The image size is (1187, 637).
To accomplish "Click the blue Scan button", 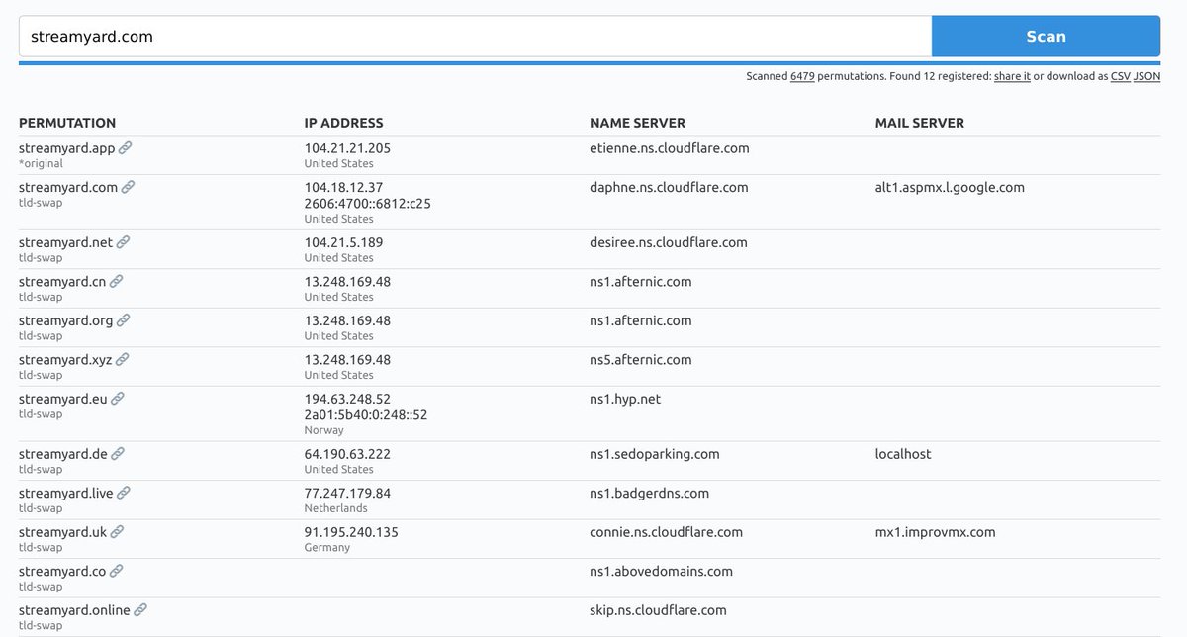I will (1046, 36).
